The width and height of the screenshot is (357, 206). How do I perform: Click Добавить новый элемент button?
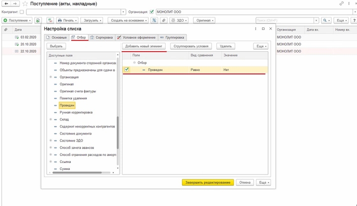click(144, 46)
